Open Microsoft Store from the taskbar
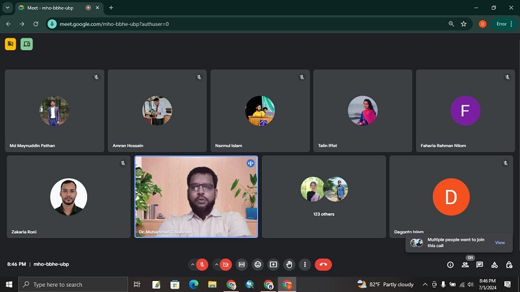The width and height of the screenshot is (520, 292). (175, 284)
